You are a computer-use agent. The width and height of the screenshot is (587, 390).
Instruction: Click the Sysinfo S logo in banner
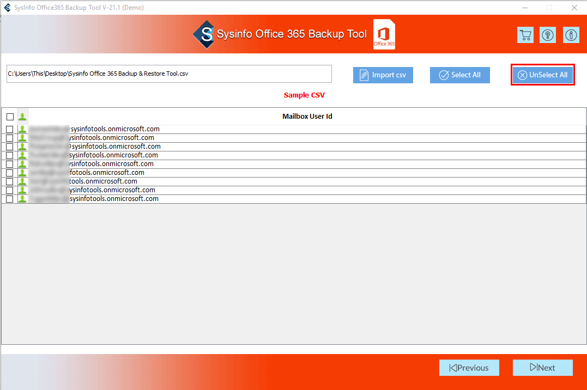coord(204,34)
